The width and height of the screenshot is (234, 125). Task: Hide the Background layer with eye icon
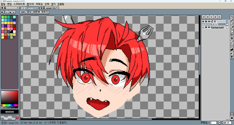pyautogui.click(x=203, y=27)
